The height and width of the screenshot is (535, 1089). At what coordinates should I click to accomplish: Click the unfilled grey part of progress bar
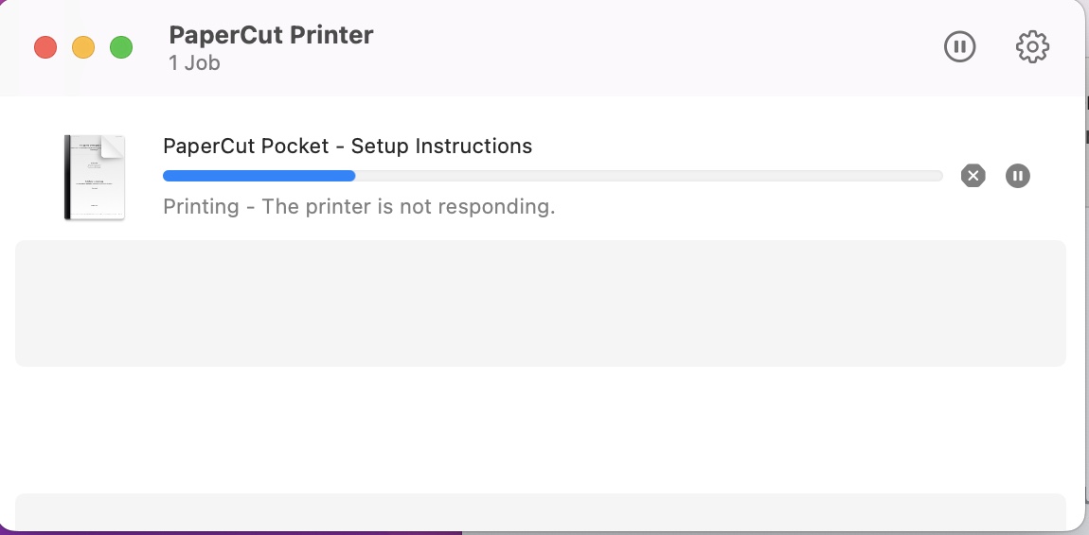pos(650,176)
